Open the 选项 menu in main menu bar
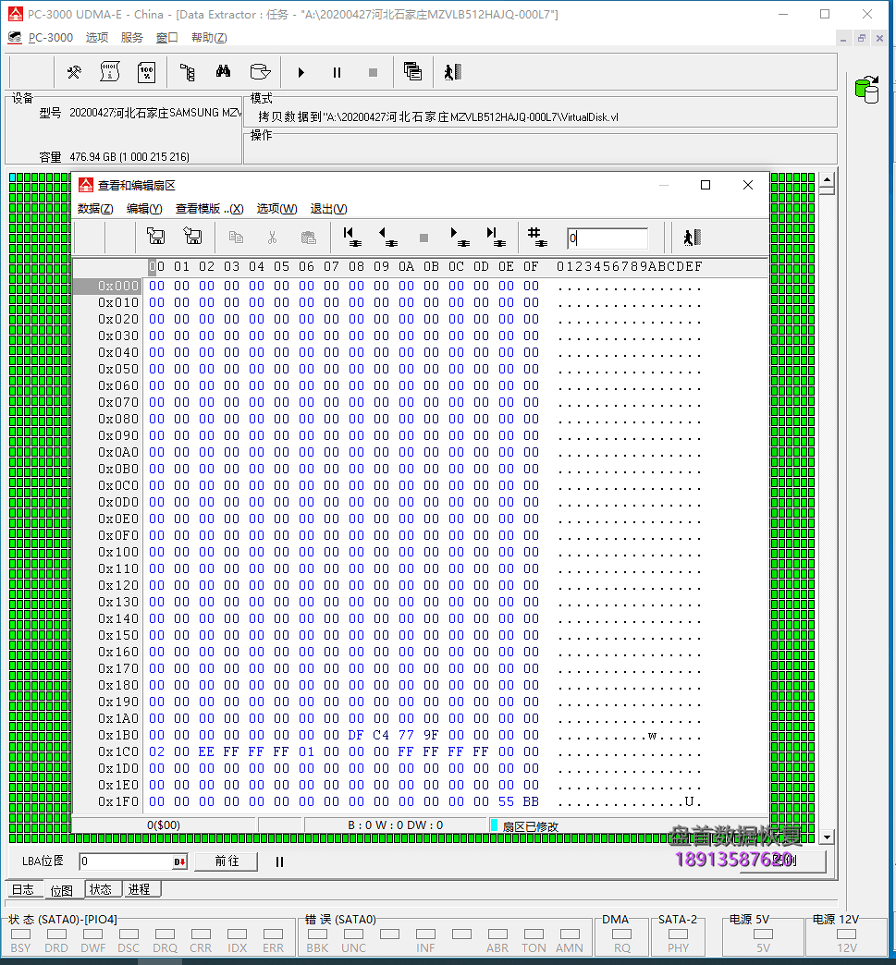This screenshot has width=896, height=965. [97, 38]
